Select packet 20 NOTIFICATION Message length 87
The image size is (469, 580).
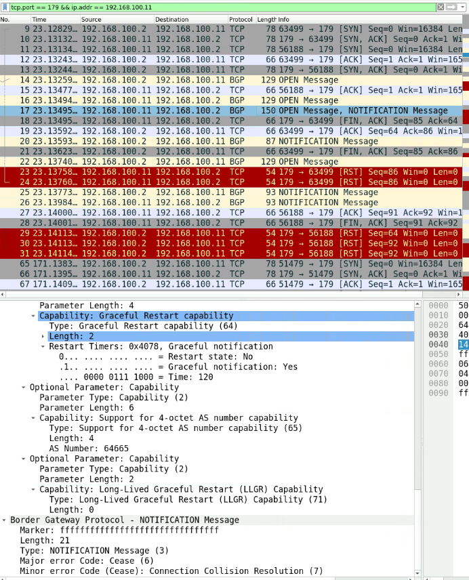pos(231,142)
